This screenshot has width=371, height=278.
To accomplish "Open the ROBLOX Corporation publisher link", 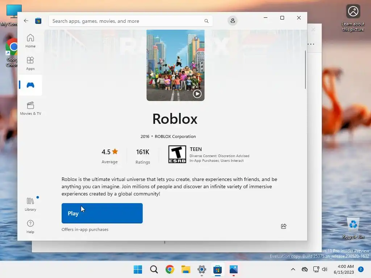I will tap(175, 136).
